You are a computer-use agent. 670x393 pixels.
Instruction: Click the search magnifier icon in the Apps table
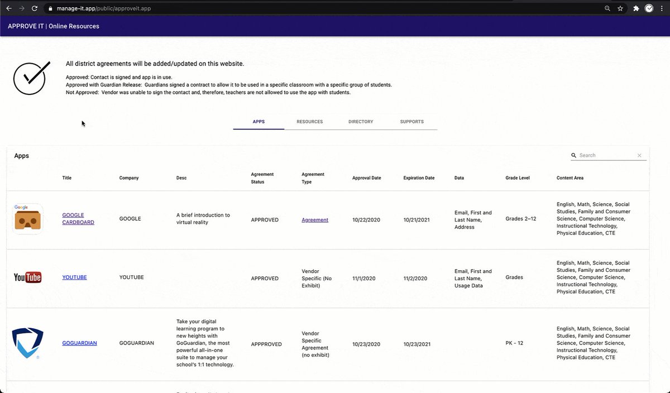pyautogui.click(x=573, y=156)
